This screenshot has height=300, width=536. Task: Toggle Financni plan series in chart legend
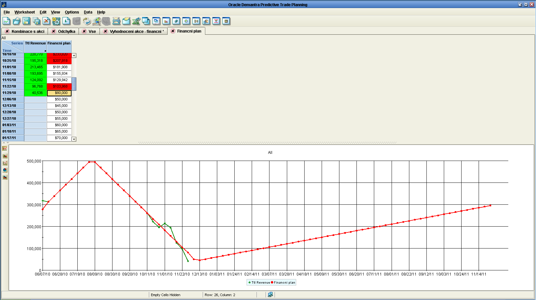[x=283, y=282]
